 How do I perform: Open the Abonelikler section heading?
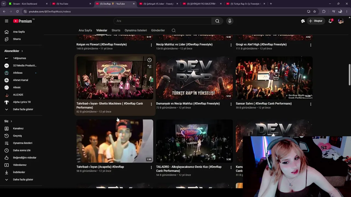(14, 51)
